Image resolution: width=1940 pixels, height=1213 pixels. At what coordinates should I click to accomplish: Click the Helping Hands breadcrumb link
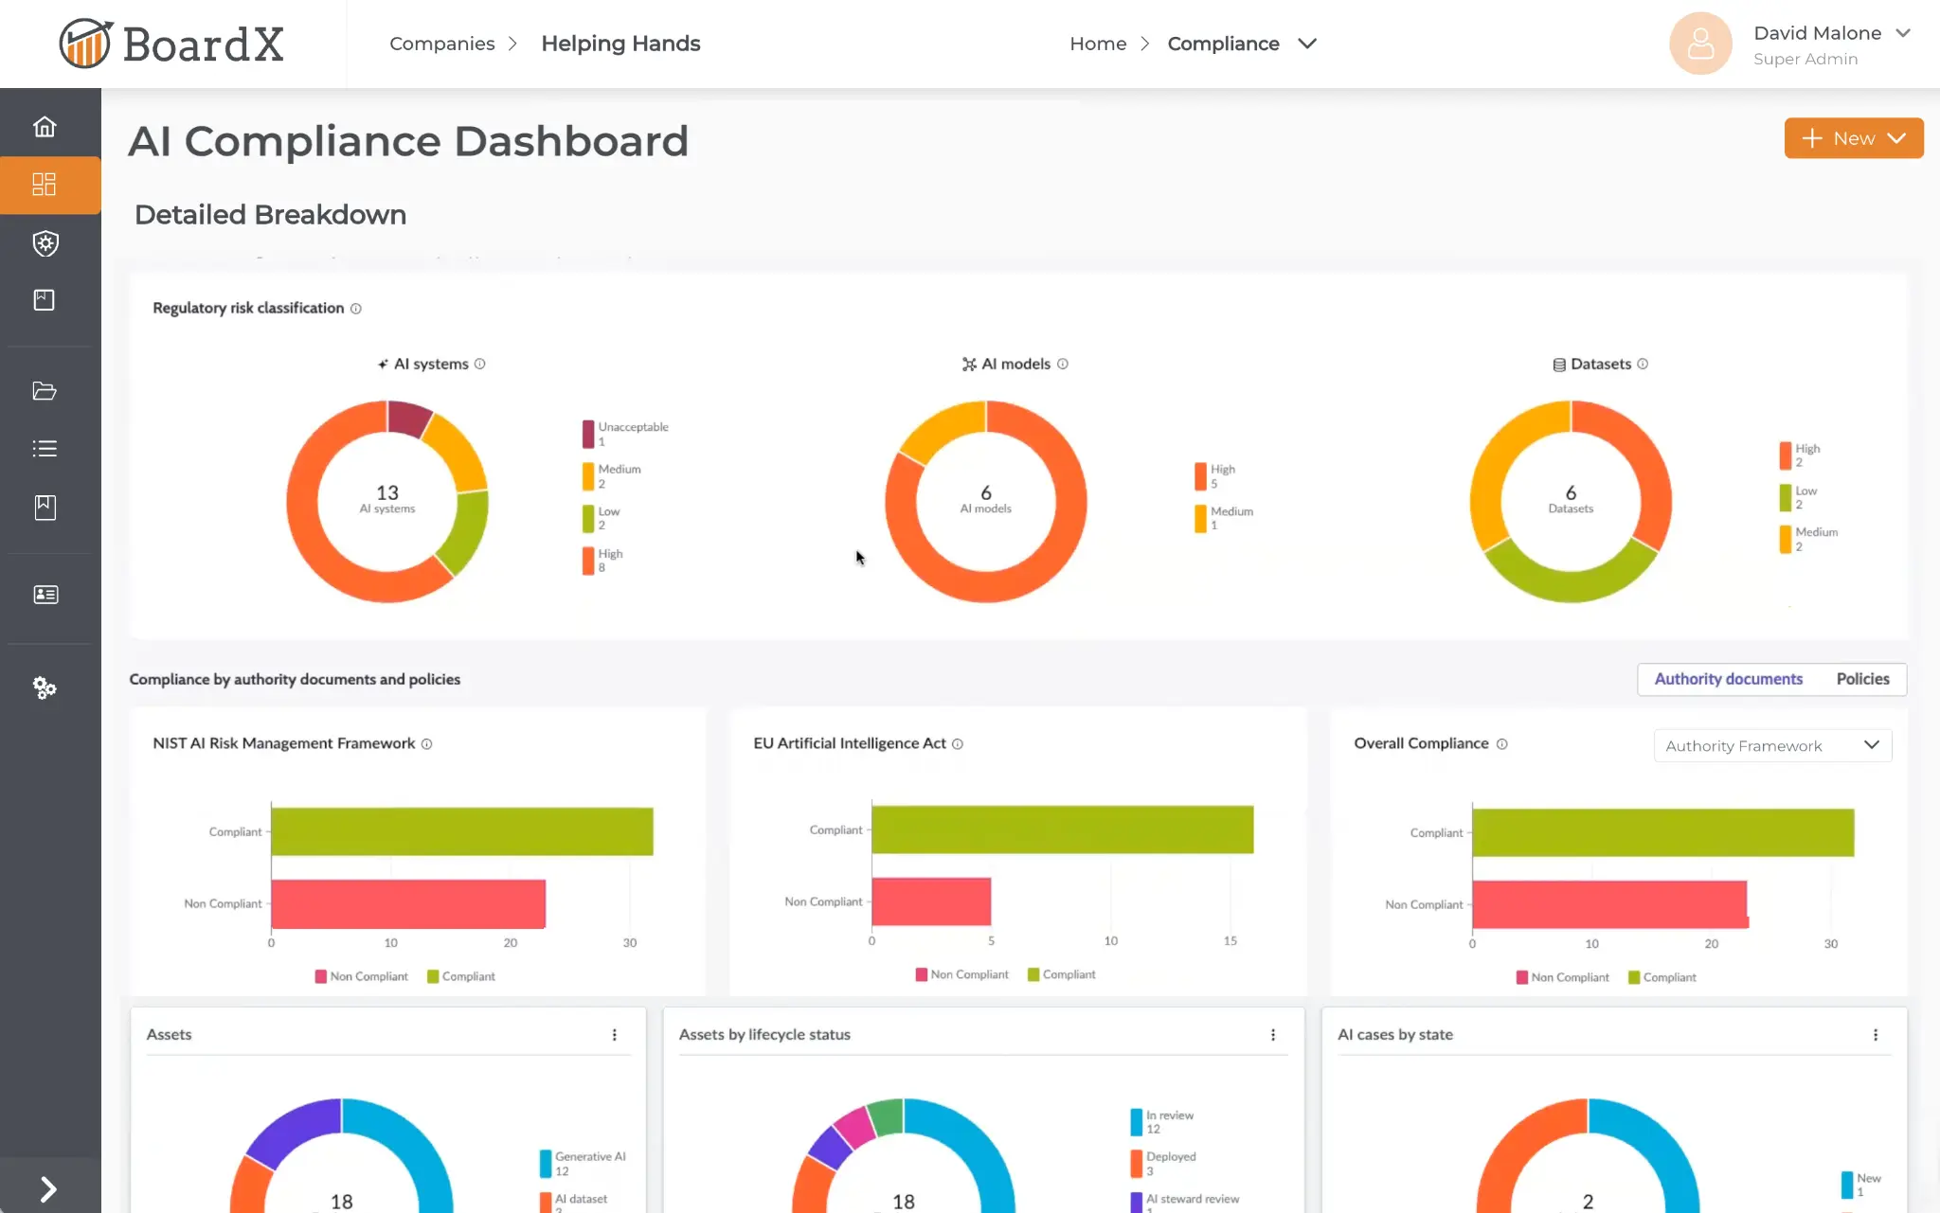(620, 44)
